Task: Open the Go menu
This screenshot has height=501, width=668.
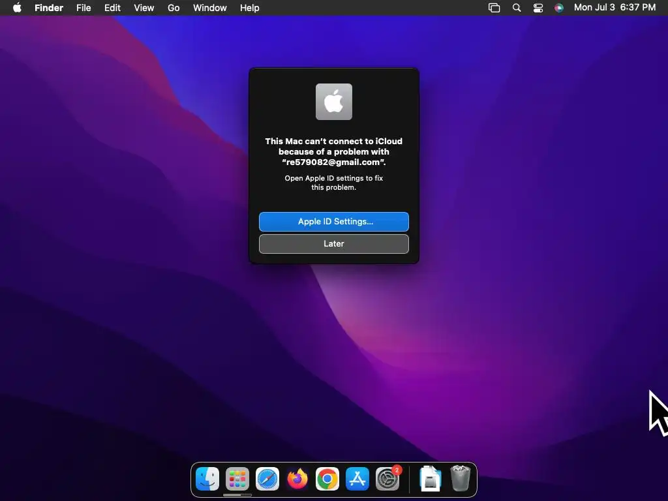Action: click(174, 8)
